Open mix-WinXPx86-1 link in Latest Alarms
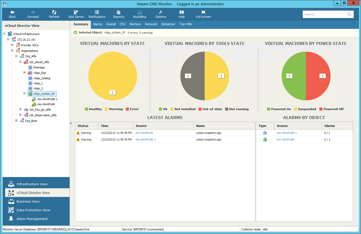Image resolution: width=361 pixels, height=234 pixels. click(146, 139)
